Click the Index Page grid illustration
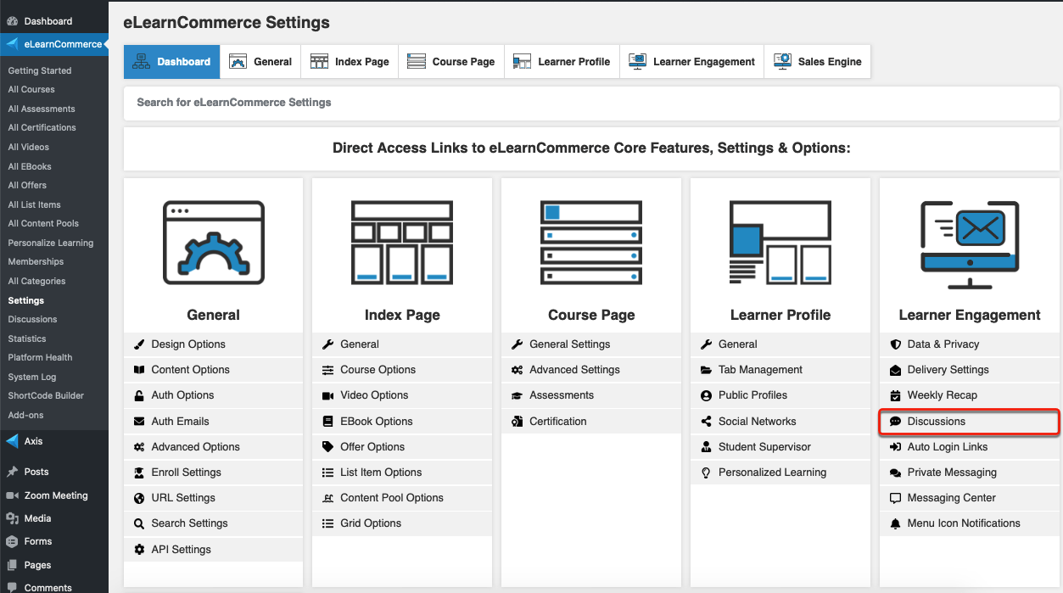Image resolution: width=1063 pixels, height=593 pixels. pyautogui.click(x=402, y=243)
